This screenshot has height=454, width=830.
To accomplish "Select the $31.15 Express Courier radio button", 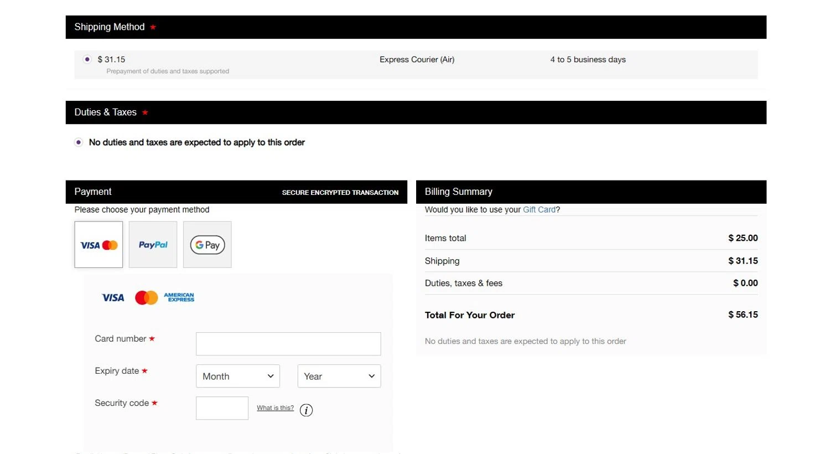I will (x=87, y=59).
